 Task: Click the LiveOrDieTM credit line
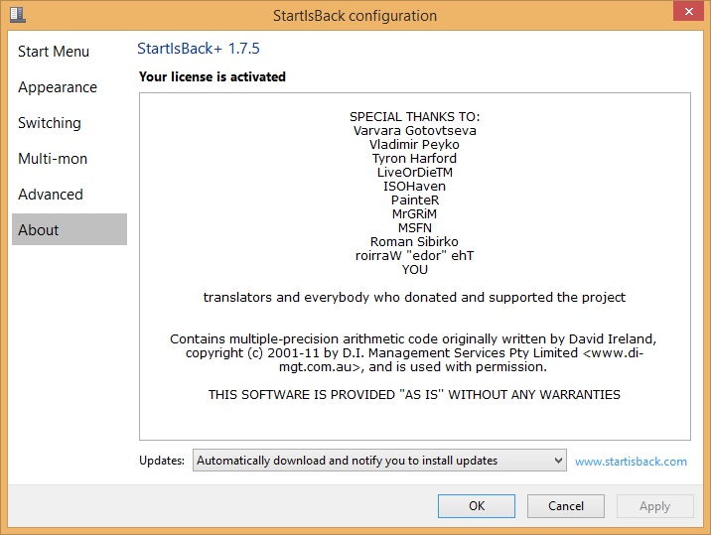pos(414,173)
